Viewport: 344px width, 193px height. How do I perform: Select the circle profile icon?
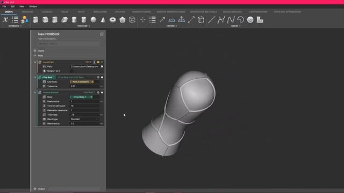coord(250,20)
